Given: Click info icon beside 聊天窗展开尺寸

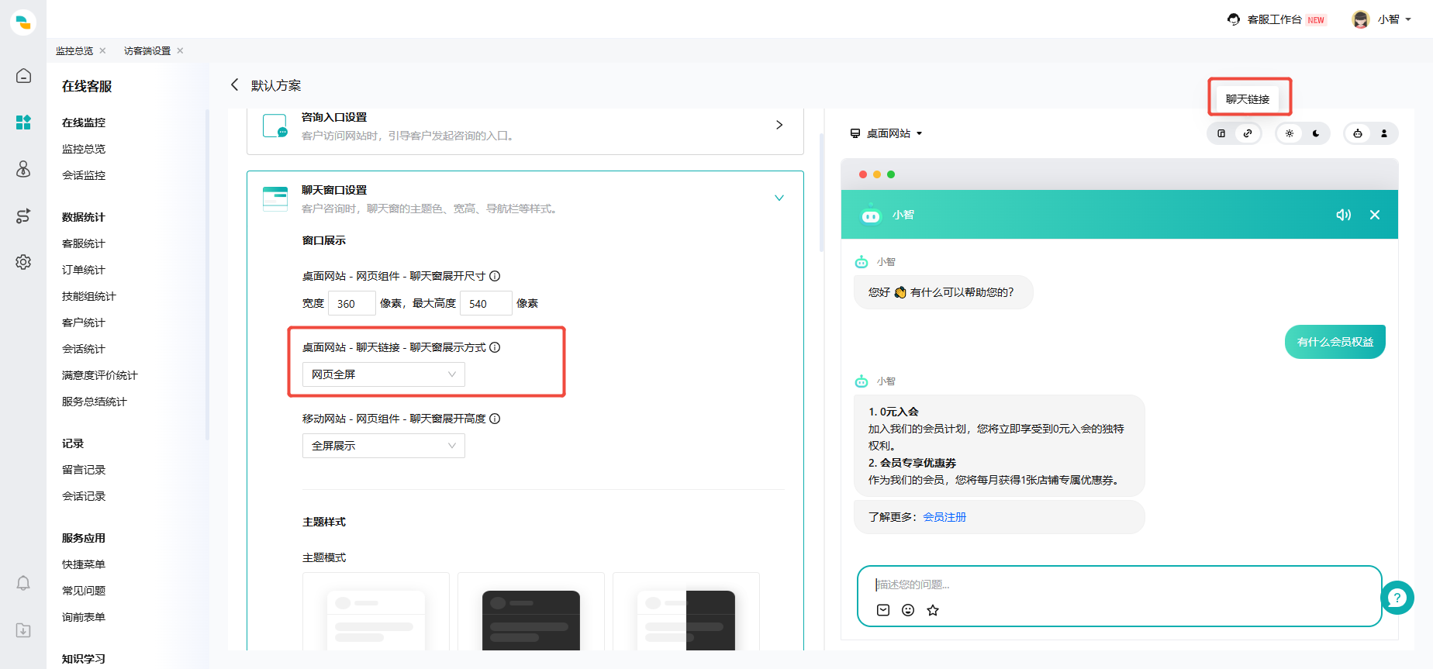Looking at the screenshot, I should (x=495, y=276).
